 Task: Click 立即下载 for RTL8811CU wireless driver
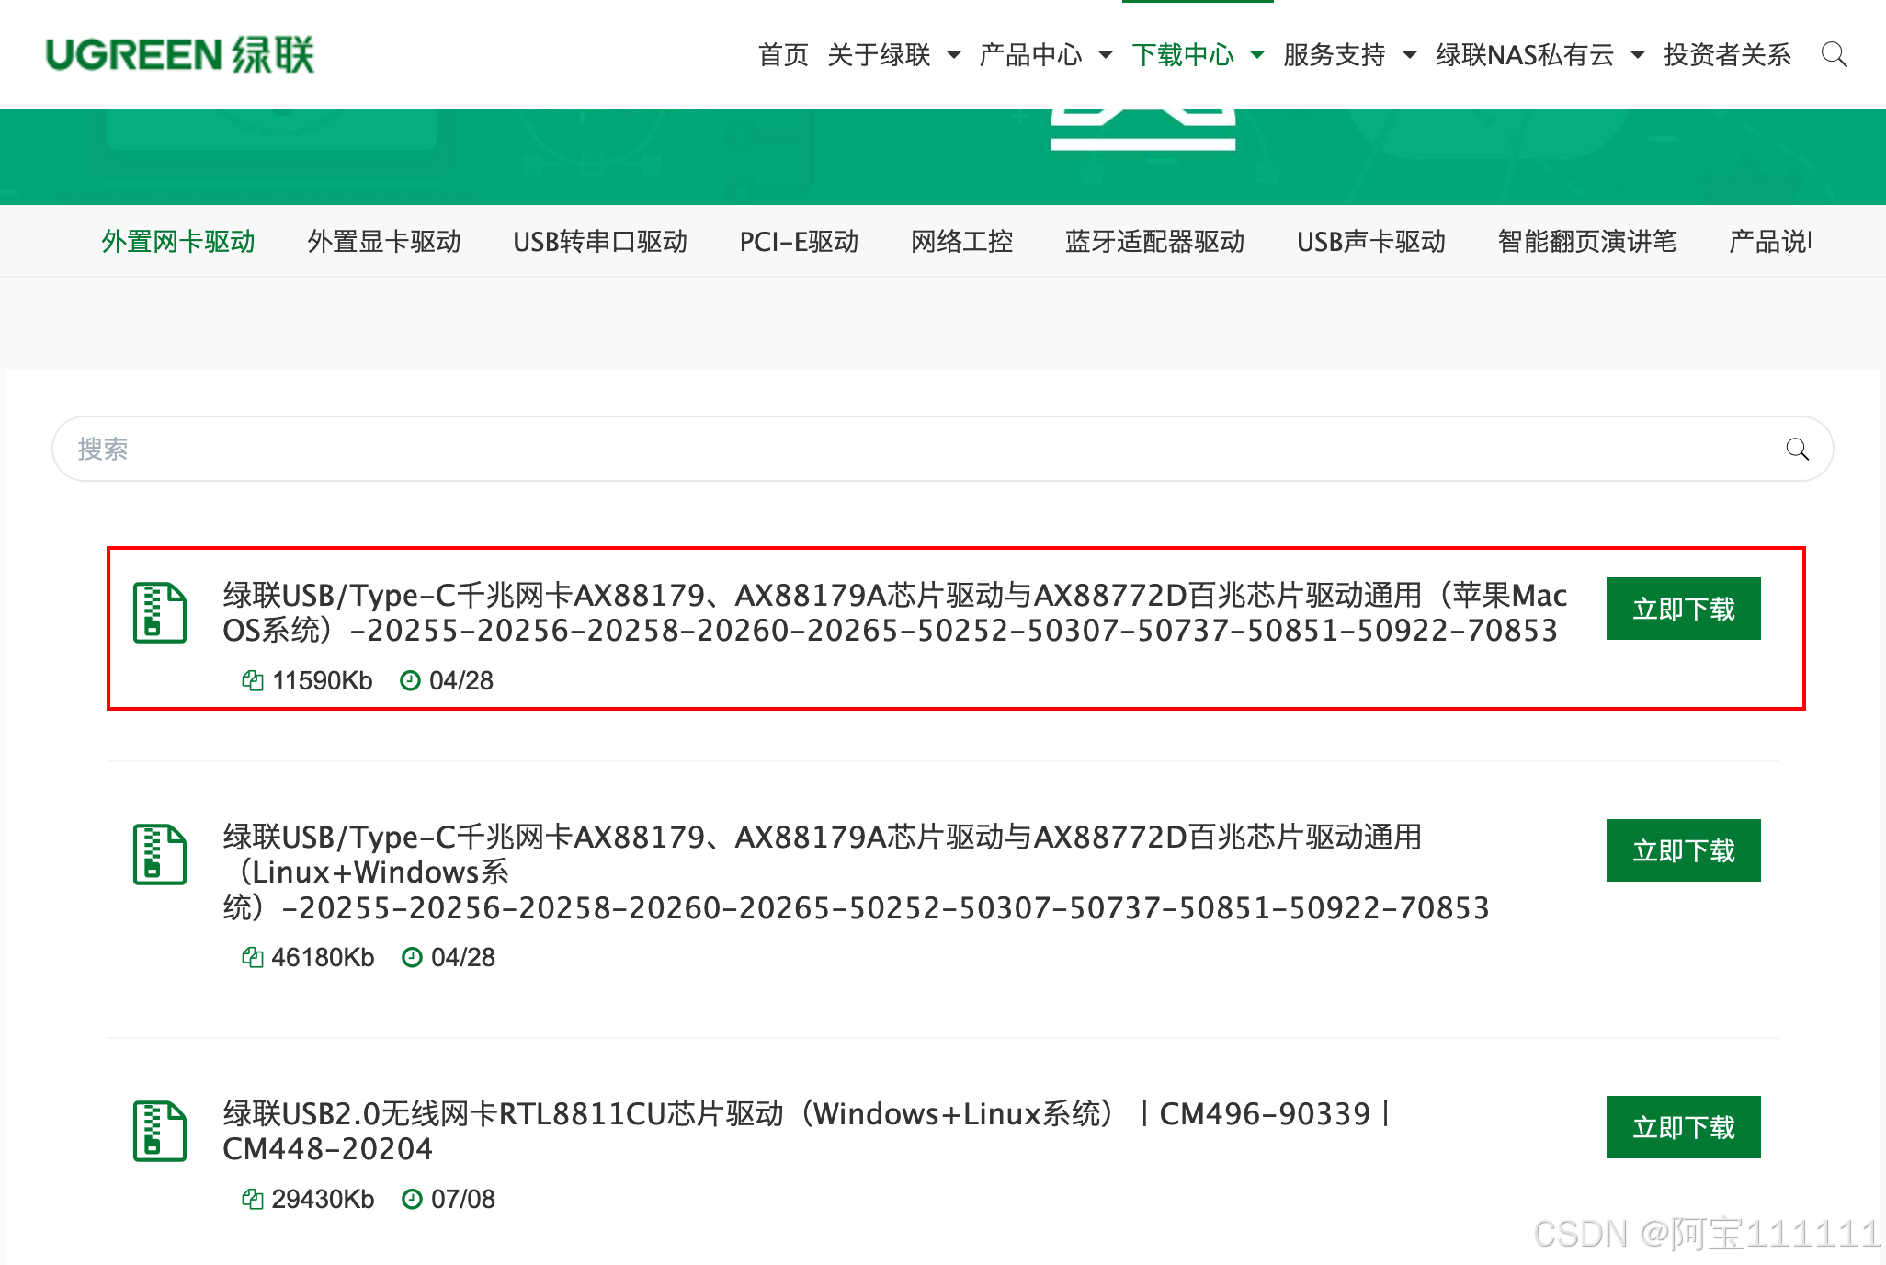pyautogui.click(x=1683, y=1127)
